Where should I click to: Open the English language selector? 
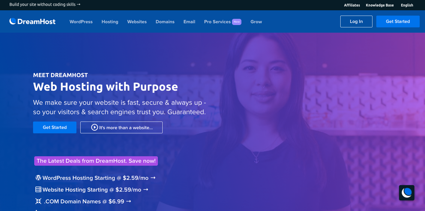(x=407, y=5)
